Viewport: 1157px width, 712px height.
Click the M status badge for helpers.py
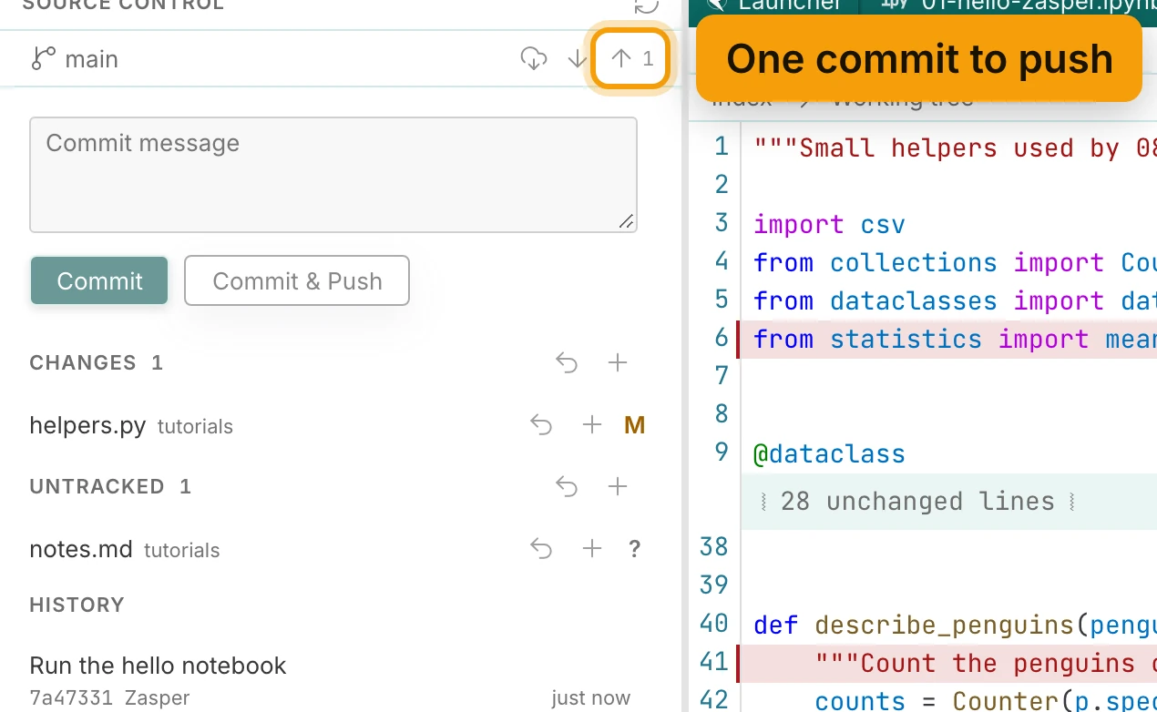pos(635,425)
